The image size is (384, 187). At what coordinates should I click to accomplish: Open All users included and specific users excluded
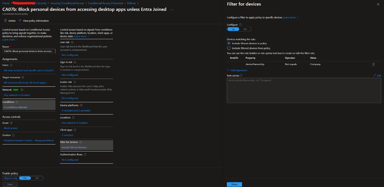click(29, 70)
